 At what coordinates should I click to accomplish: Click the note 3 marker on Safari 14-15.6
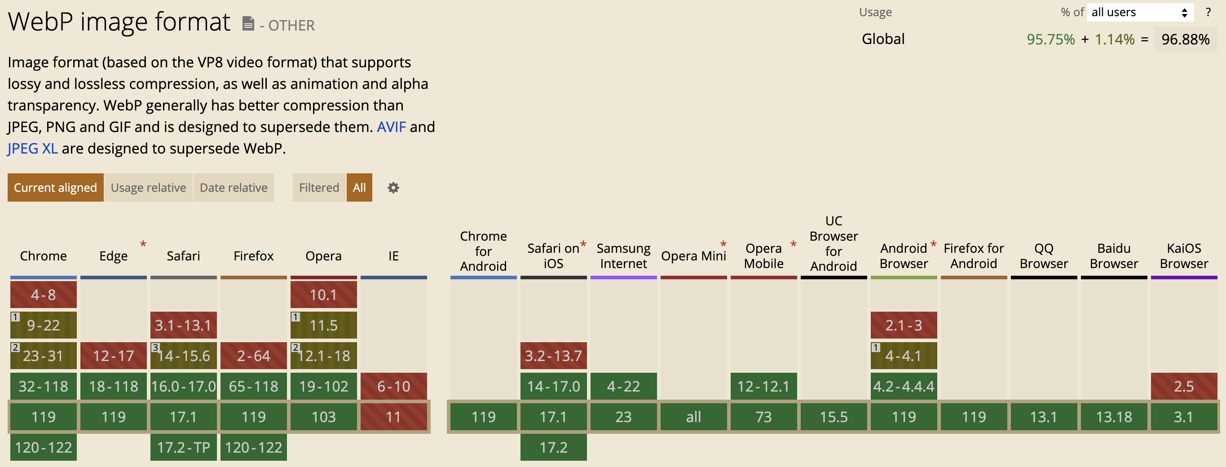(155, 348)
